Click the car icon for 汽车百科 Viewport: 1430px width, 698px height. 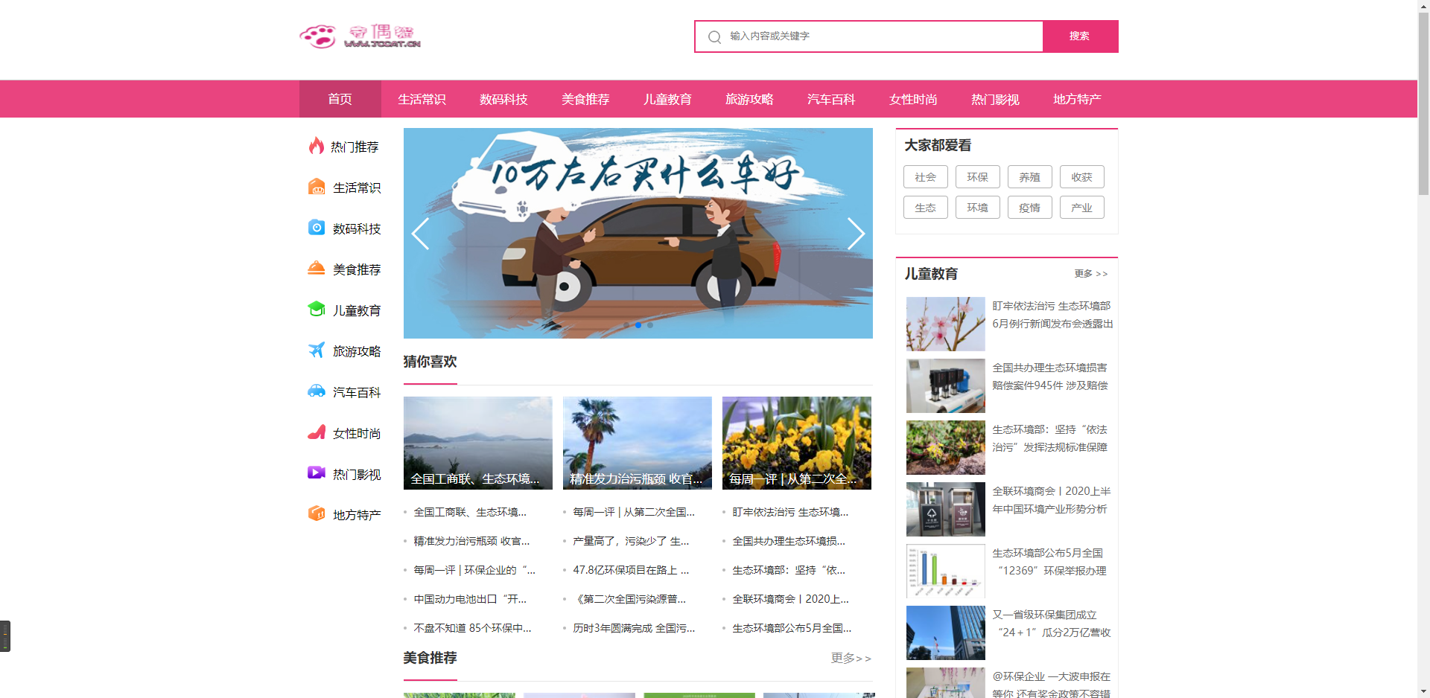tap(317, 391)
